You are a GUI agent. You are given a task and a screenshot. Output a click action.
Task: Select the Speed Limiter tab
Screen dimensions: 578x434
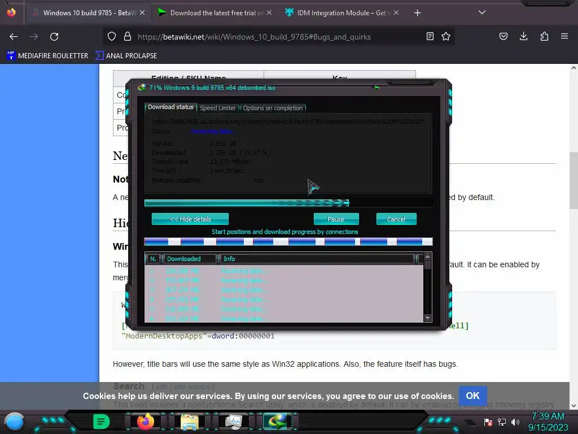coord(218,108)
